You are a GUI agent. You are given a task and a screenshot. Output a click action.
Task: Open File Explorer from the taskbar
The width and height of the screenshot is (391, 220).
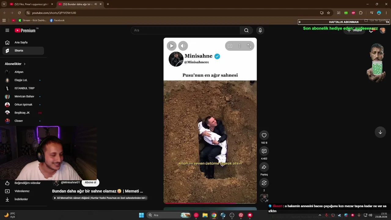[205, 215]
